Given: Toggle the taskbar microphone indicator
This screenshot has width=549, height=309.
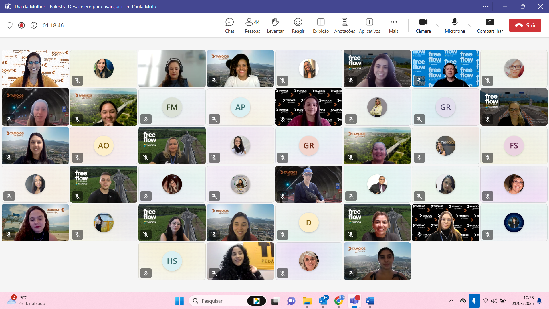Looking at the screenshot, I should tap(474, 301).
